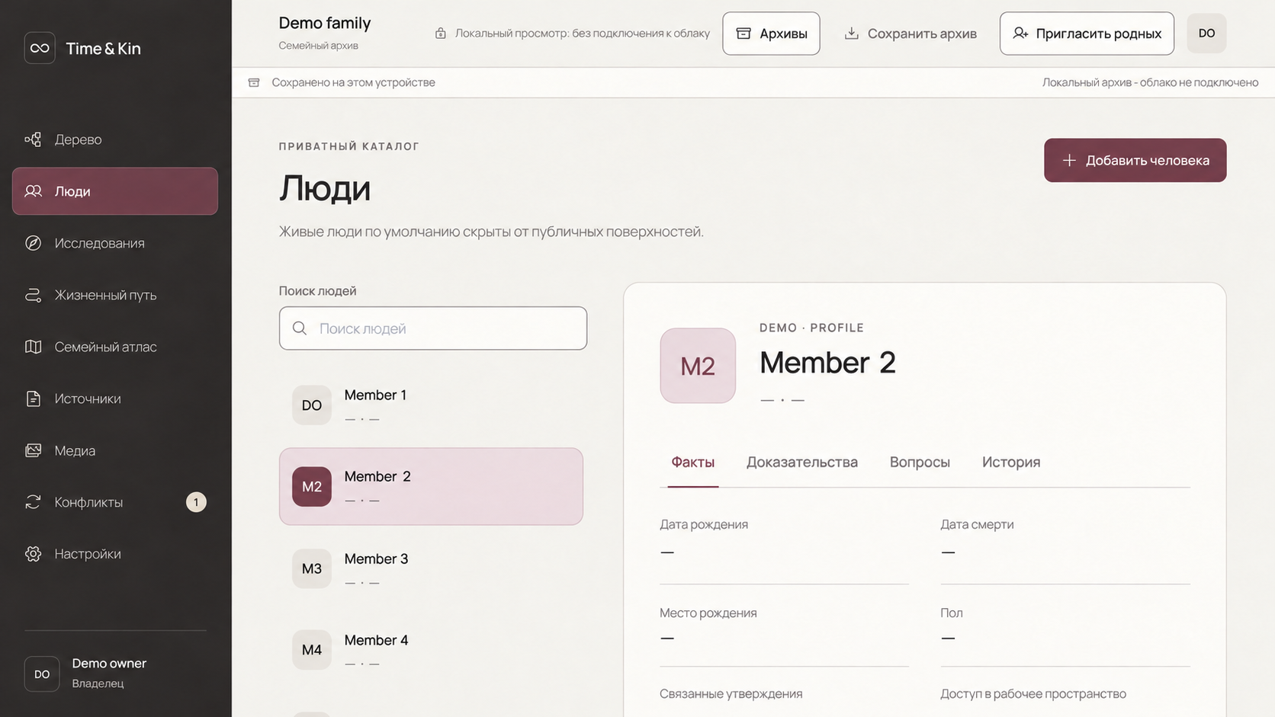Open the Дерево section

coord(115,139)
